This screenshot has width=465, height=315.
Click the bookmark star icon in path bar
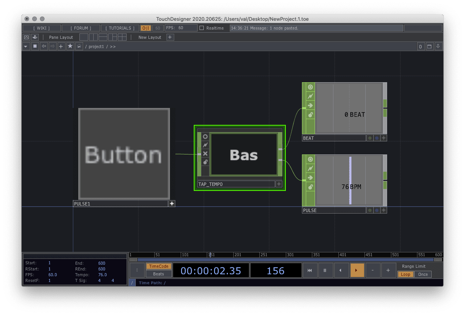click(x=70, y=46)
